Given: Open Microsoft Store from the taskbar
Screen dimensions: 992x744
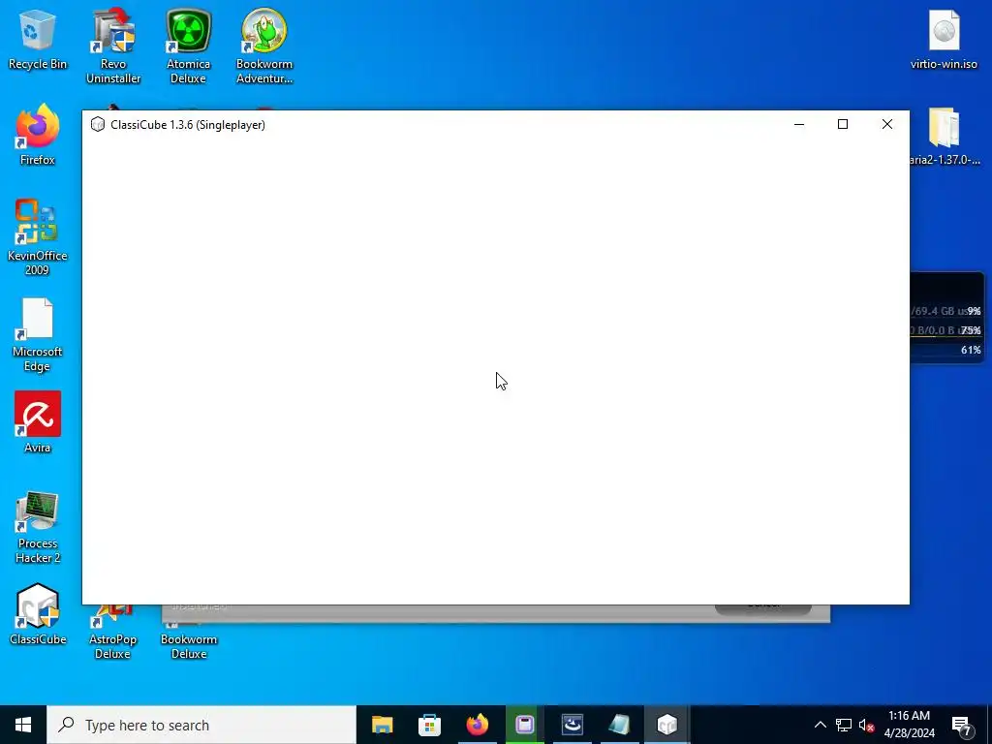Looking at the screenshot, I should [x=429, y=725].
